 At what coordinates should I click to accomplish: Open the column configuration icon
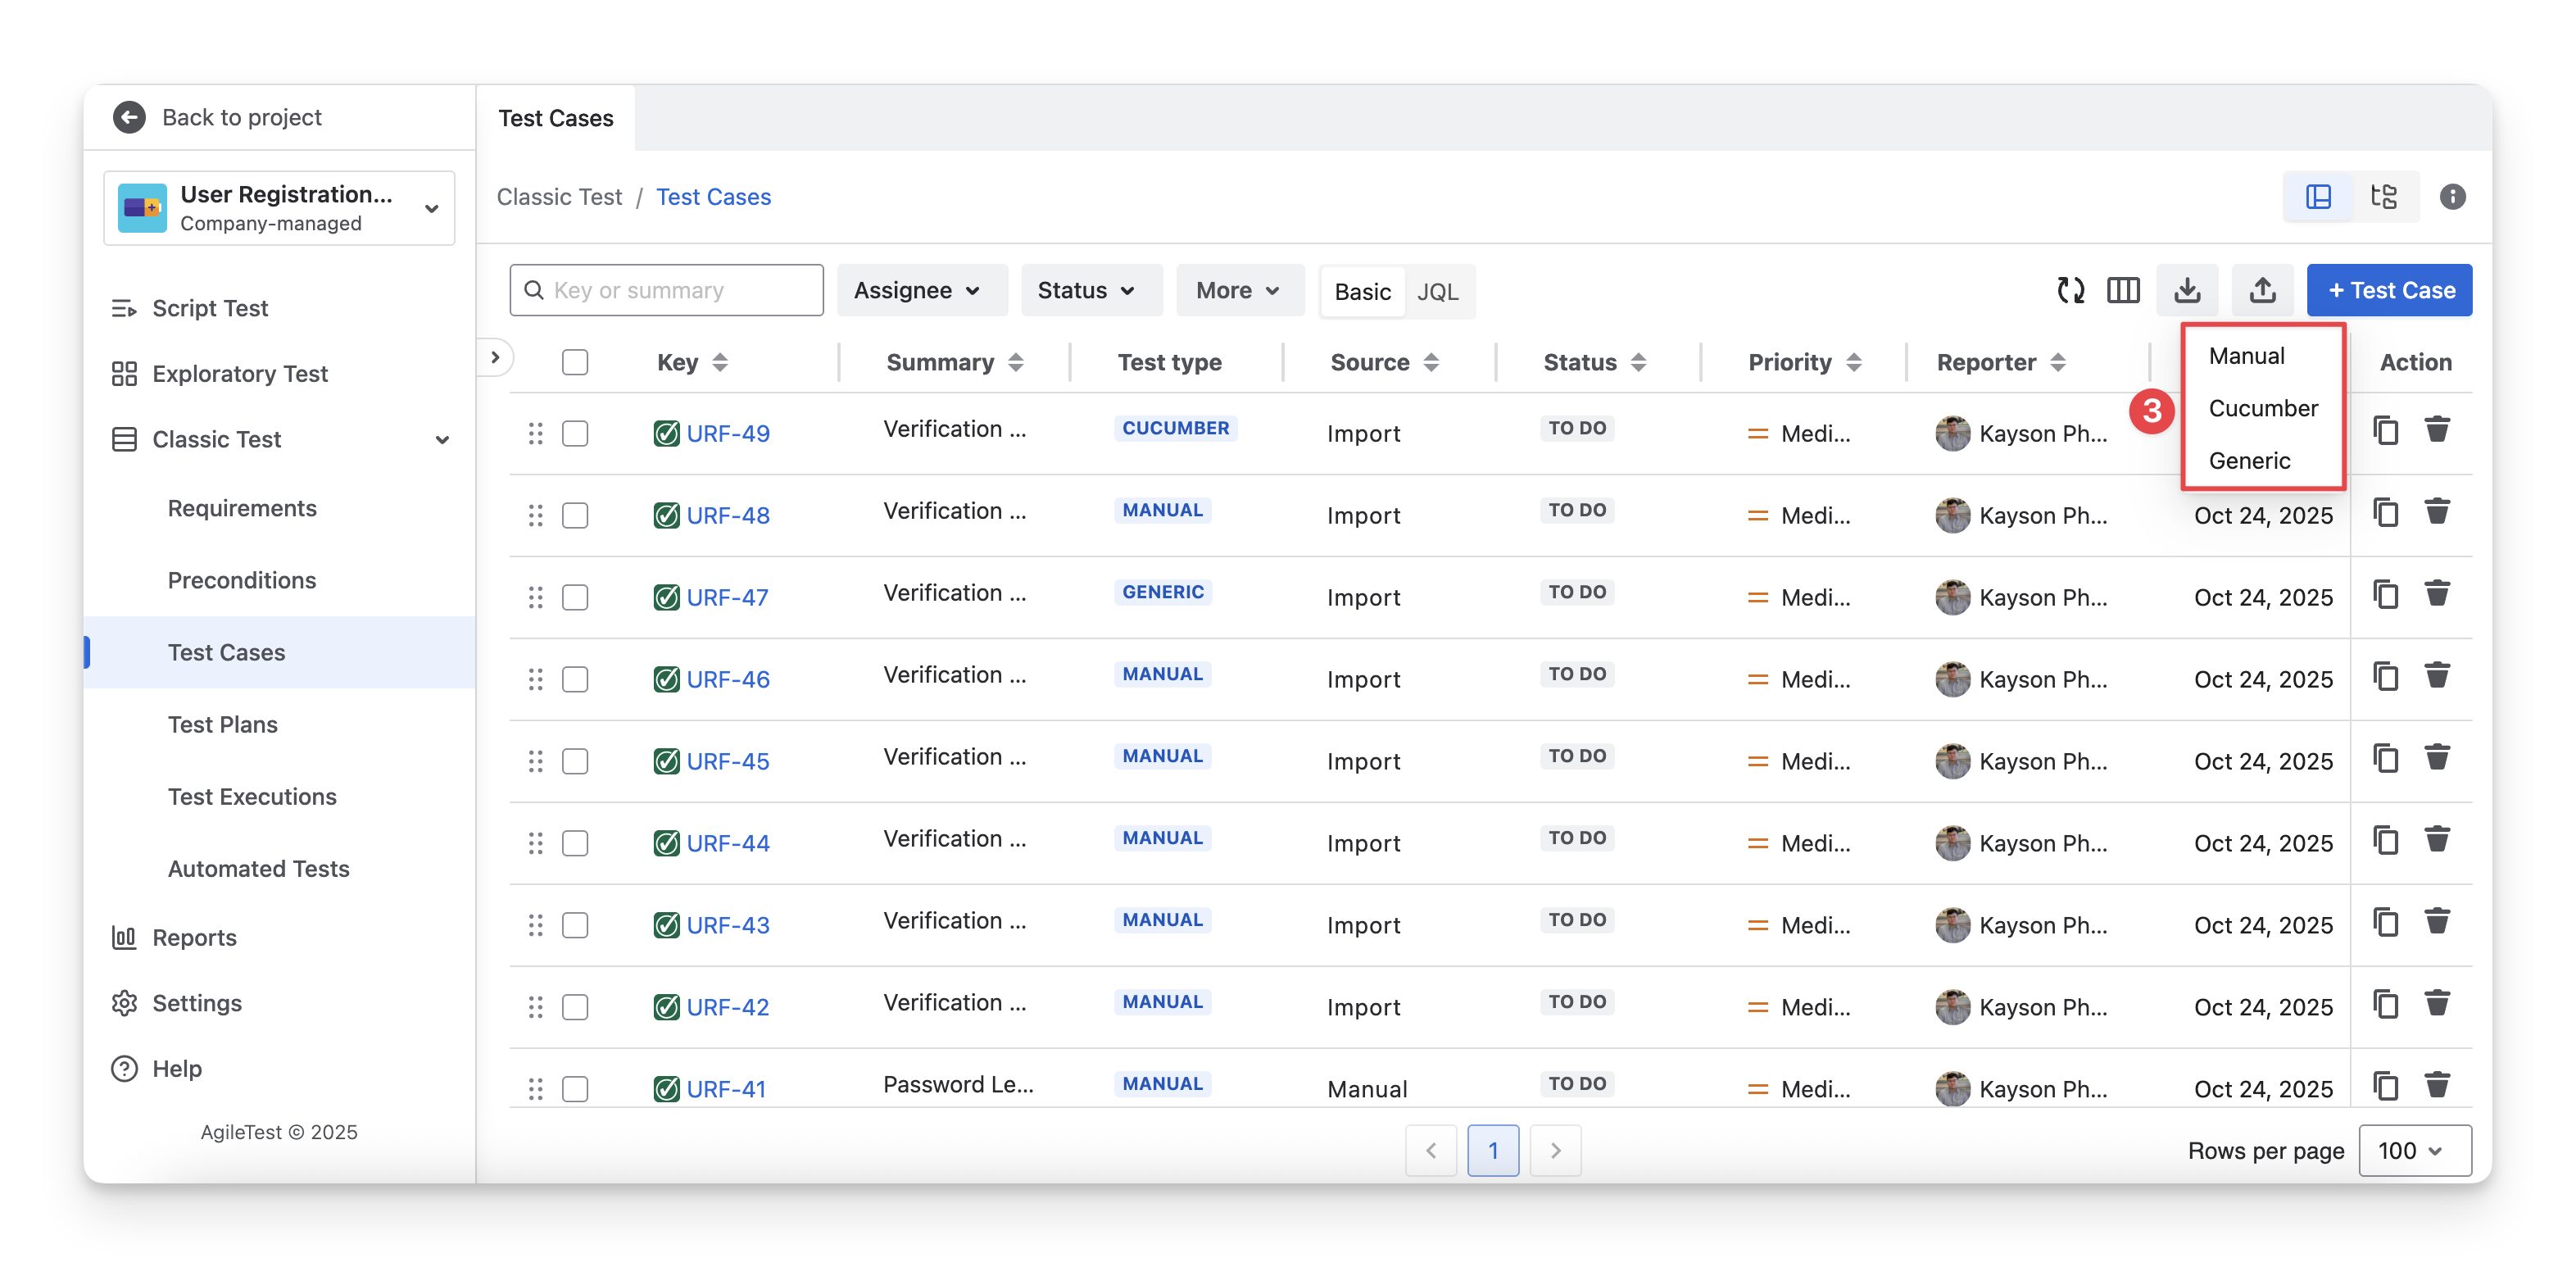(2122, 290)
